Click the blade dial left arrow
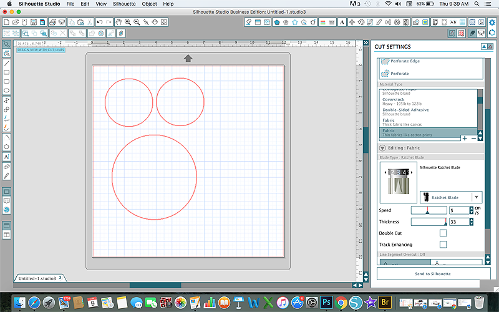 [x=385, y=172]
